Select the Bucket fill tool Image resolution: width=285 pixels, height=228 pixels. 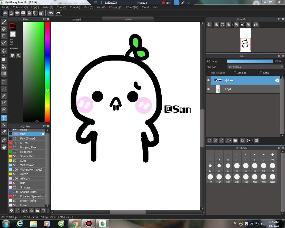[x=4, y=67]
